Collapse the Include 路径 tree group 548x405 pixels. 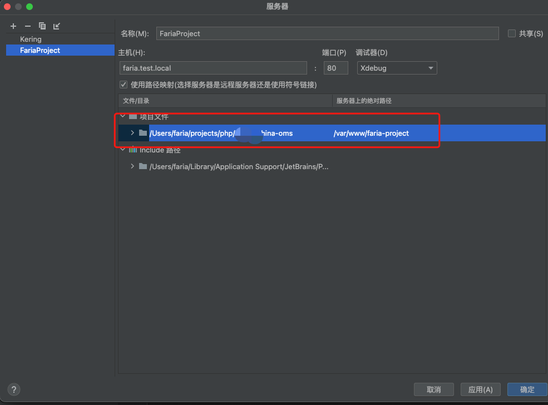click(122, 150)
